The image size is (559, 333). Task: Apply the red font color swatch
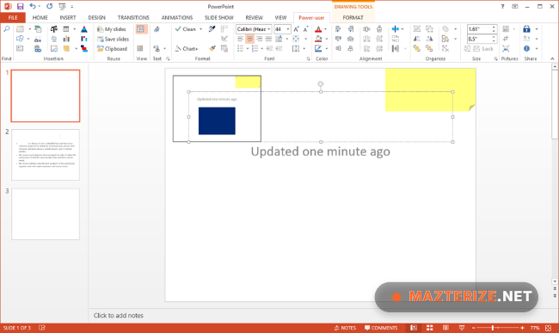tap(318, 29)
